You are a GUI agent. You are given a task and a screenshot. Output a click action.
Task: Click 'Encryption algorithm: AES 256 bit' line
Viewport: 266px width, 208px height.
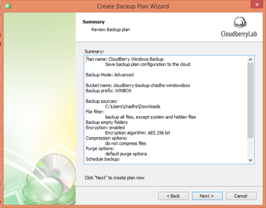coord(137,133)
